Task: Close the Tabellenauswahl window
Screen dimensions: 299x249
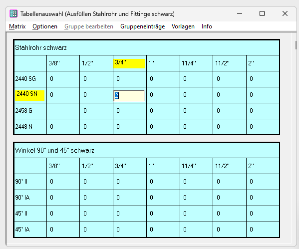Action: (x=285, y=13)
